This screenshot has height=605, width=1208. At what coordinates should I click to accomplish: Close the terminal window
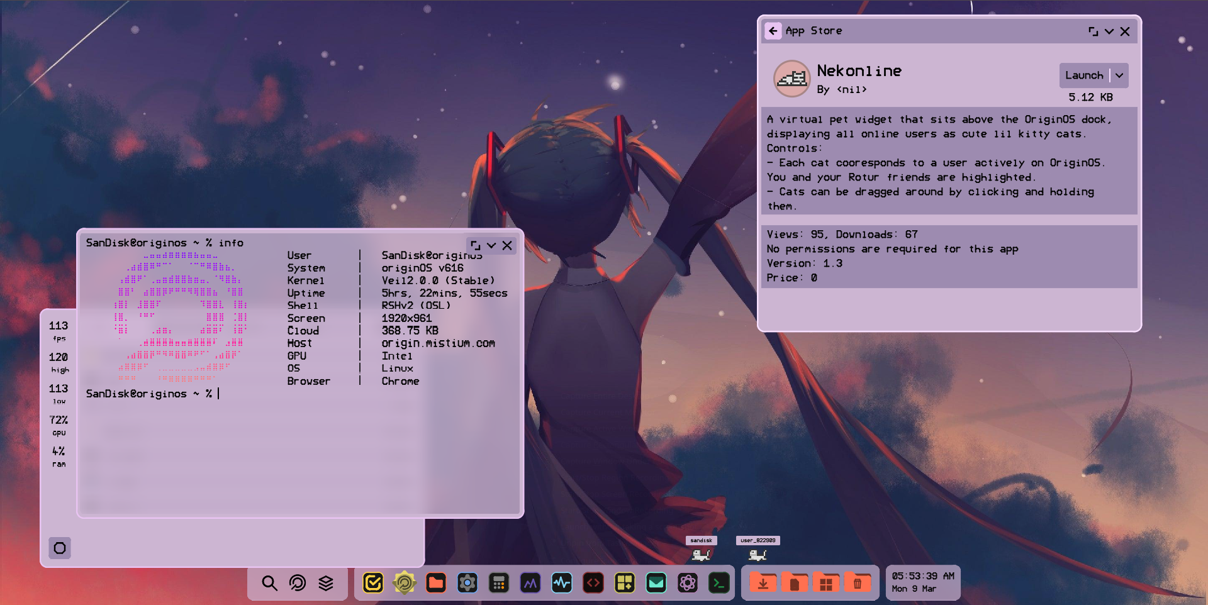point(507,245)
